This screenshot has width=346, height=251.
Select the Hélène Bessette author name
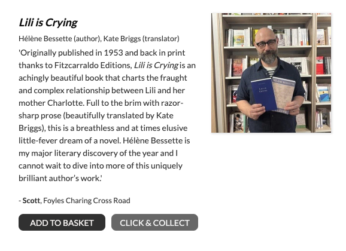(x=45, y=39)
